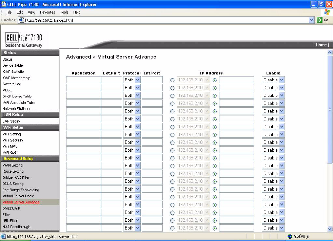Go to DHCP Lease Table
333x241 pixels.
pyautogui.click(x=17, y=96)
